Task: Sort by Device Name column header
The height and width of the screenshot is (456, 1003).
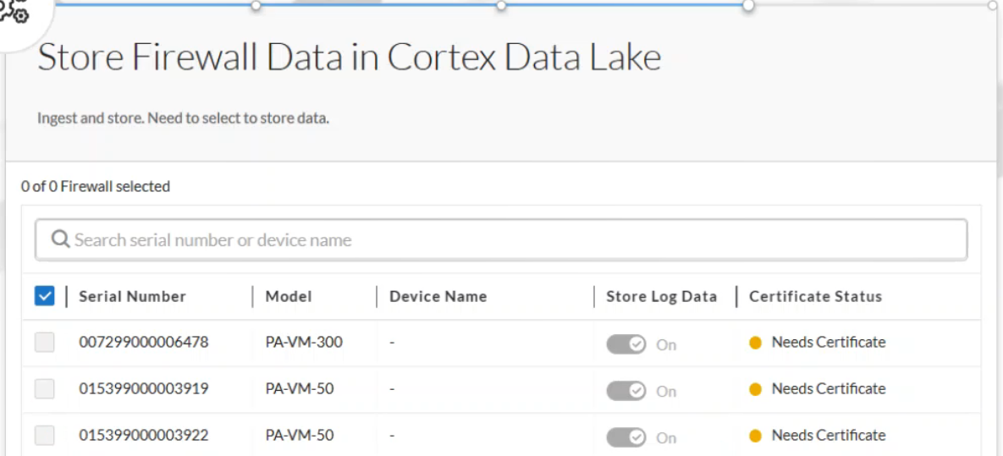Action: pos(438,296)
